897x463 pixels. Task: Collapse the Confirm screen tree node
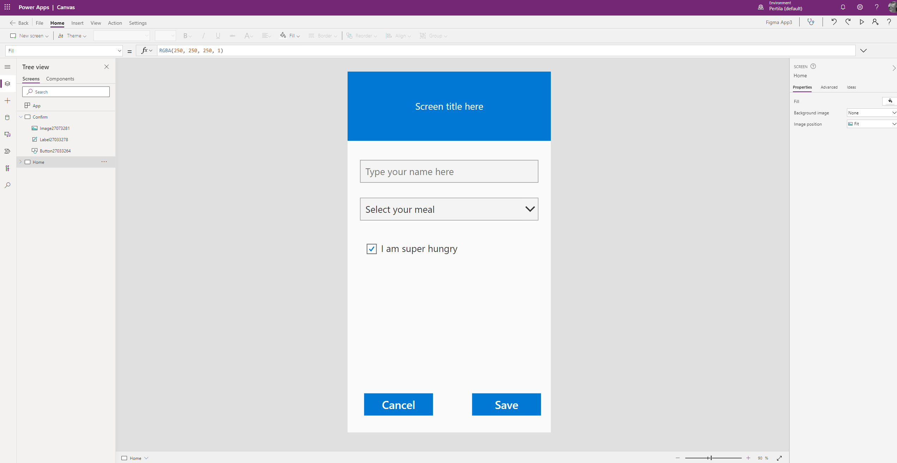pyautogui.click(x=20, y=117)
